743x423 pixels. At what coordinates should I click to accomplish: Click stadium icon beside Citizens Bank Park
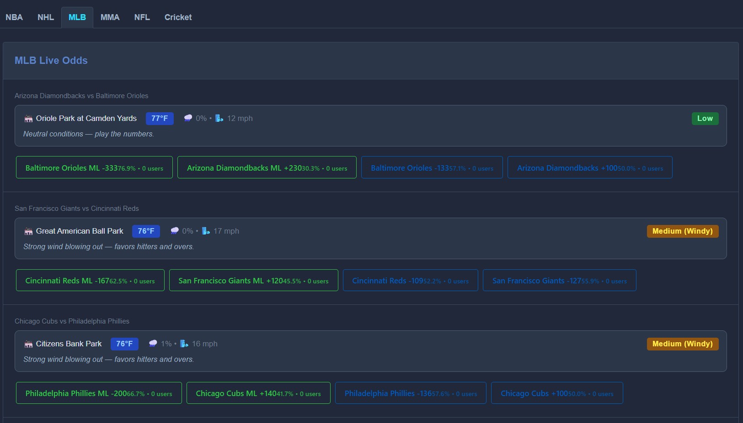28,344
